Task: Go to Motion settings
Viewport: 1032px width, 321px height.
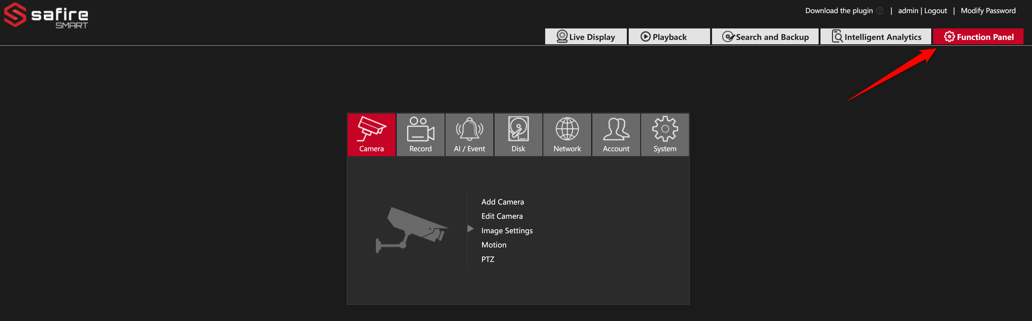Action: click(x=494, y=245)
